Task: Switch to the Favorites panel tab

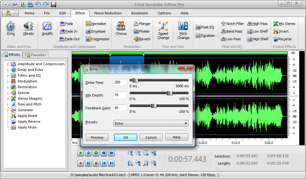Action: 36,55
